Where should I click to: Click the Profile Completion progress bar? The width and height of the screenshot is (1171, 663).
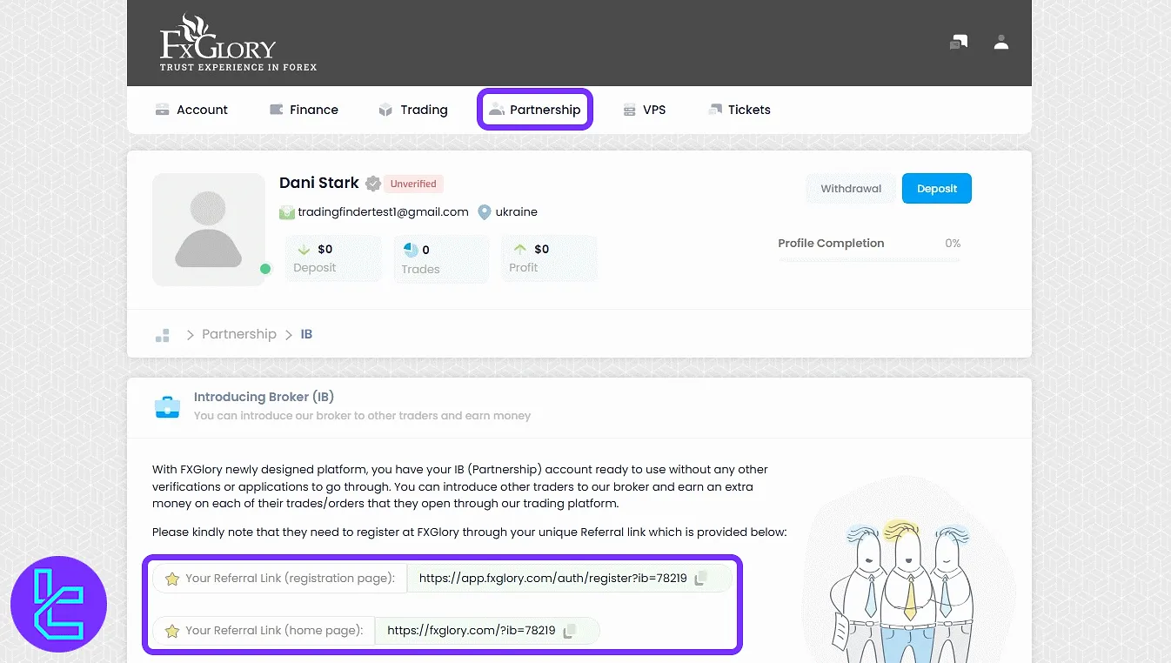point(869,260)
